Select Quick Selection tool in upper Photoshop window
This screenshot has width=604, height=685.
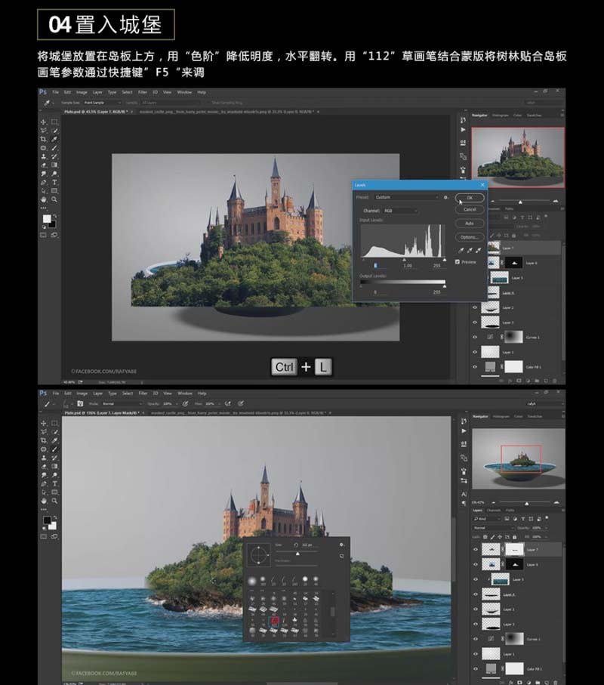[x=54, y=131]
